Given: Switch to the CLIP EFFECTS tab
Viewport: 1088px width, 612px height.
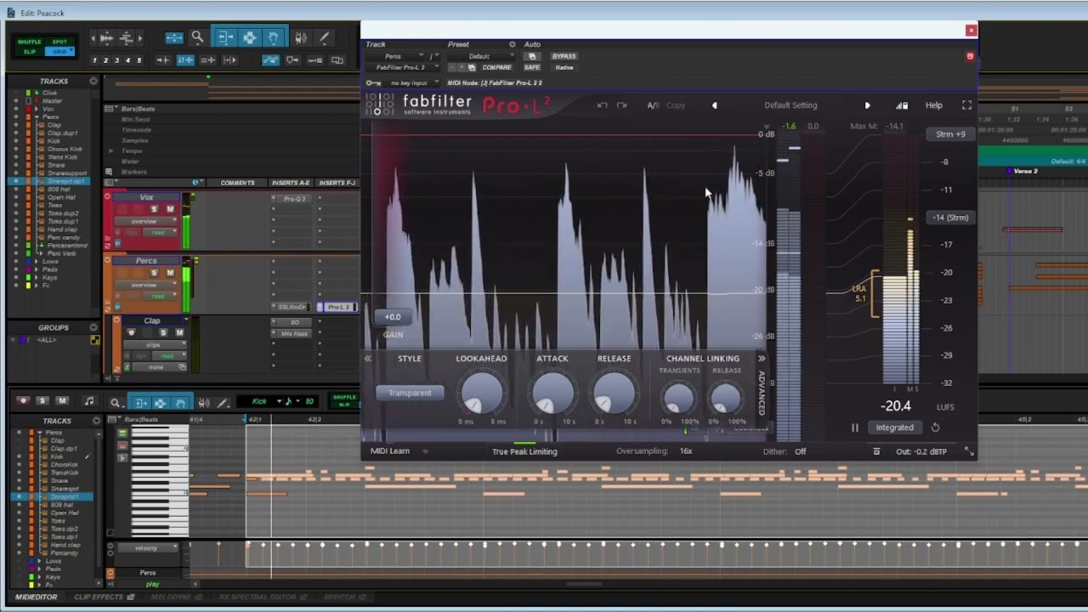Looking at the screenshot, I should pyautogui.click(x=103, y=598).
